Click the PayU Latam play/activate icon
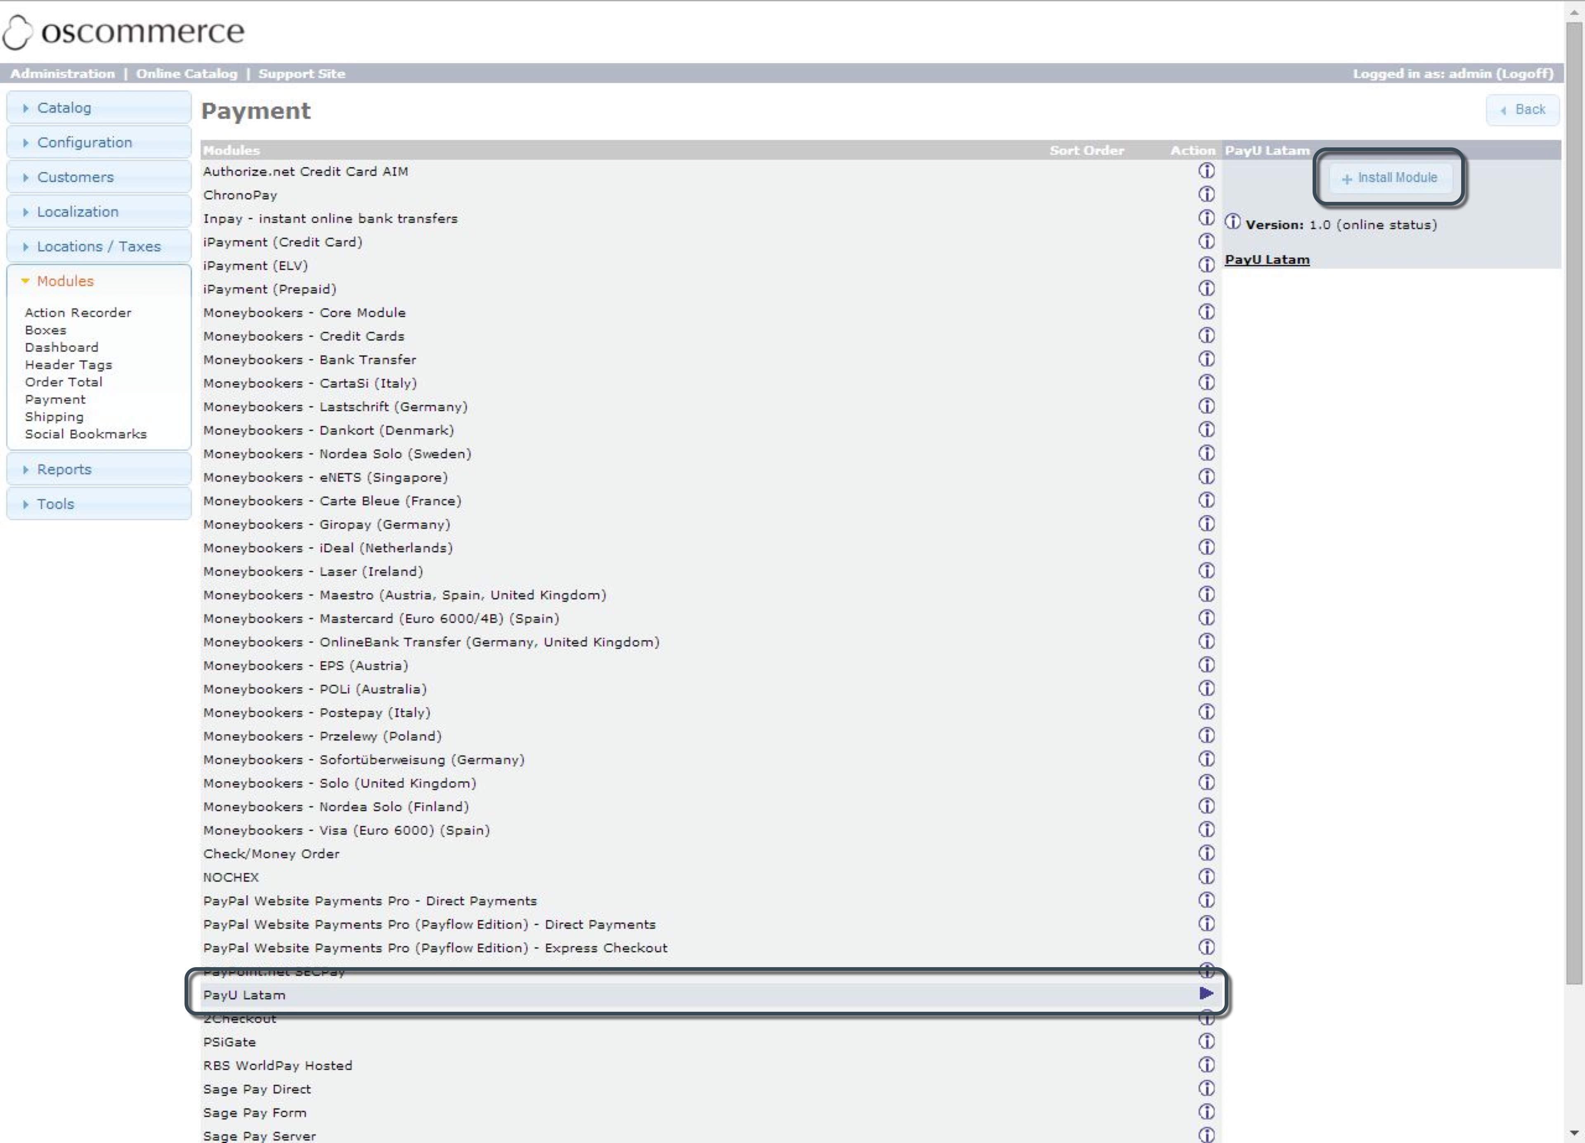 (1206, 994)
